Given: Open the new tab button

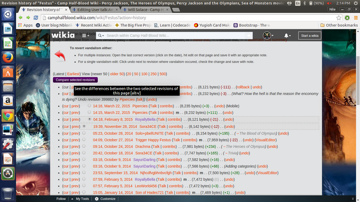Looking at the screenshot, I should pos(176,10).
